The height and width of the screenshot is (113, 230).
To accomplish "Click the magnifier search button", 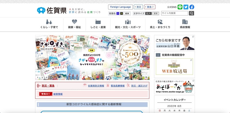I will pyautogui.click(x=191, y=13).
